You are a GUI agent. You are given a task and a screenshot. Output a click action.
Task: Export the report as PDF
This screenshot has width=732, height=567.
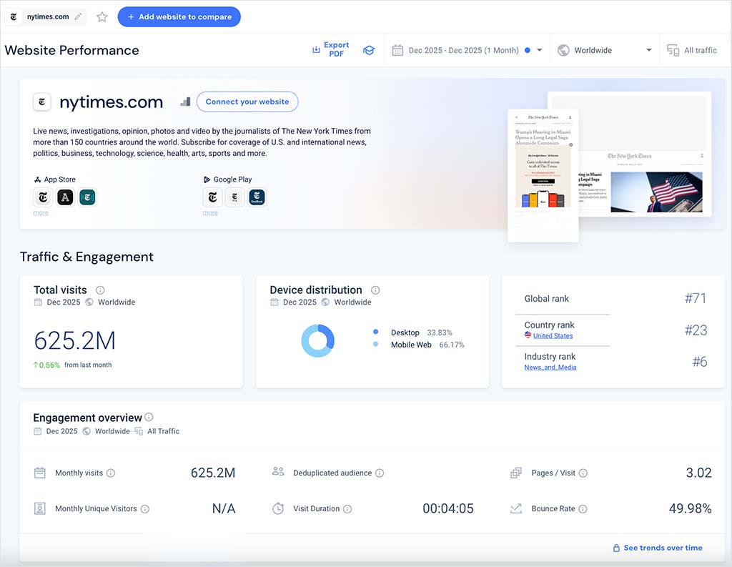point(330,49)
